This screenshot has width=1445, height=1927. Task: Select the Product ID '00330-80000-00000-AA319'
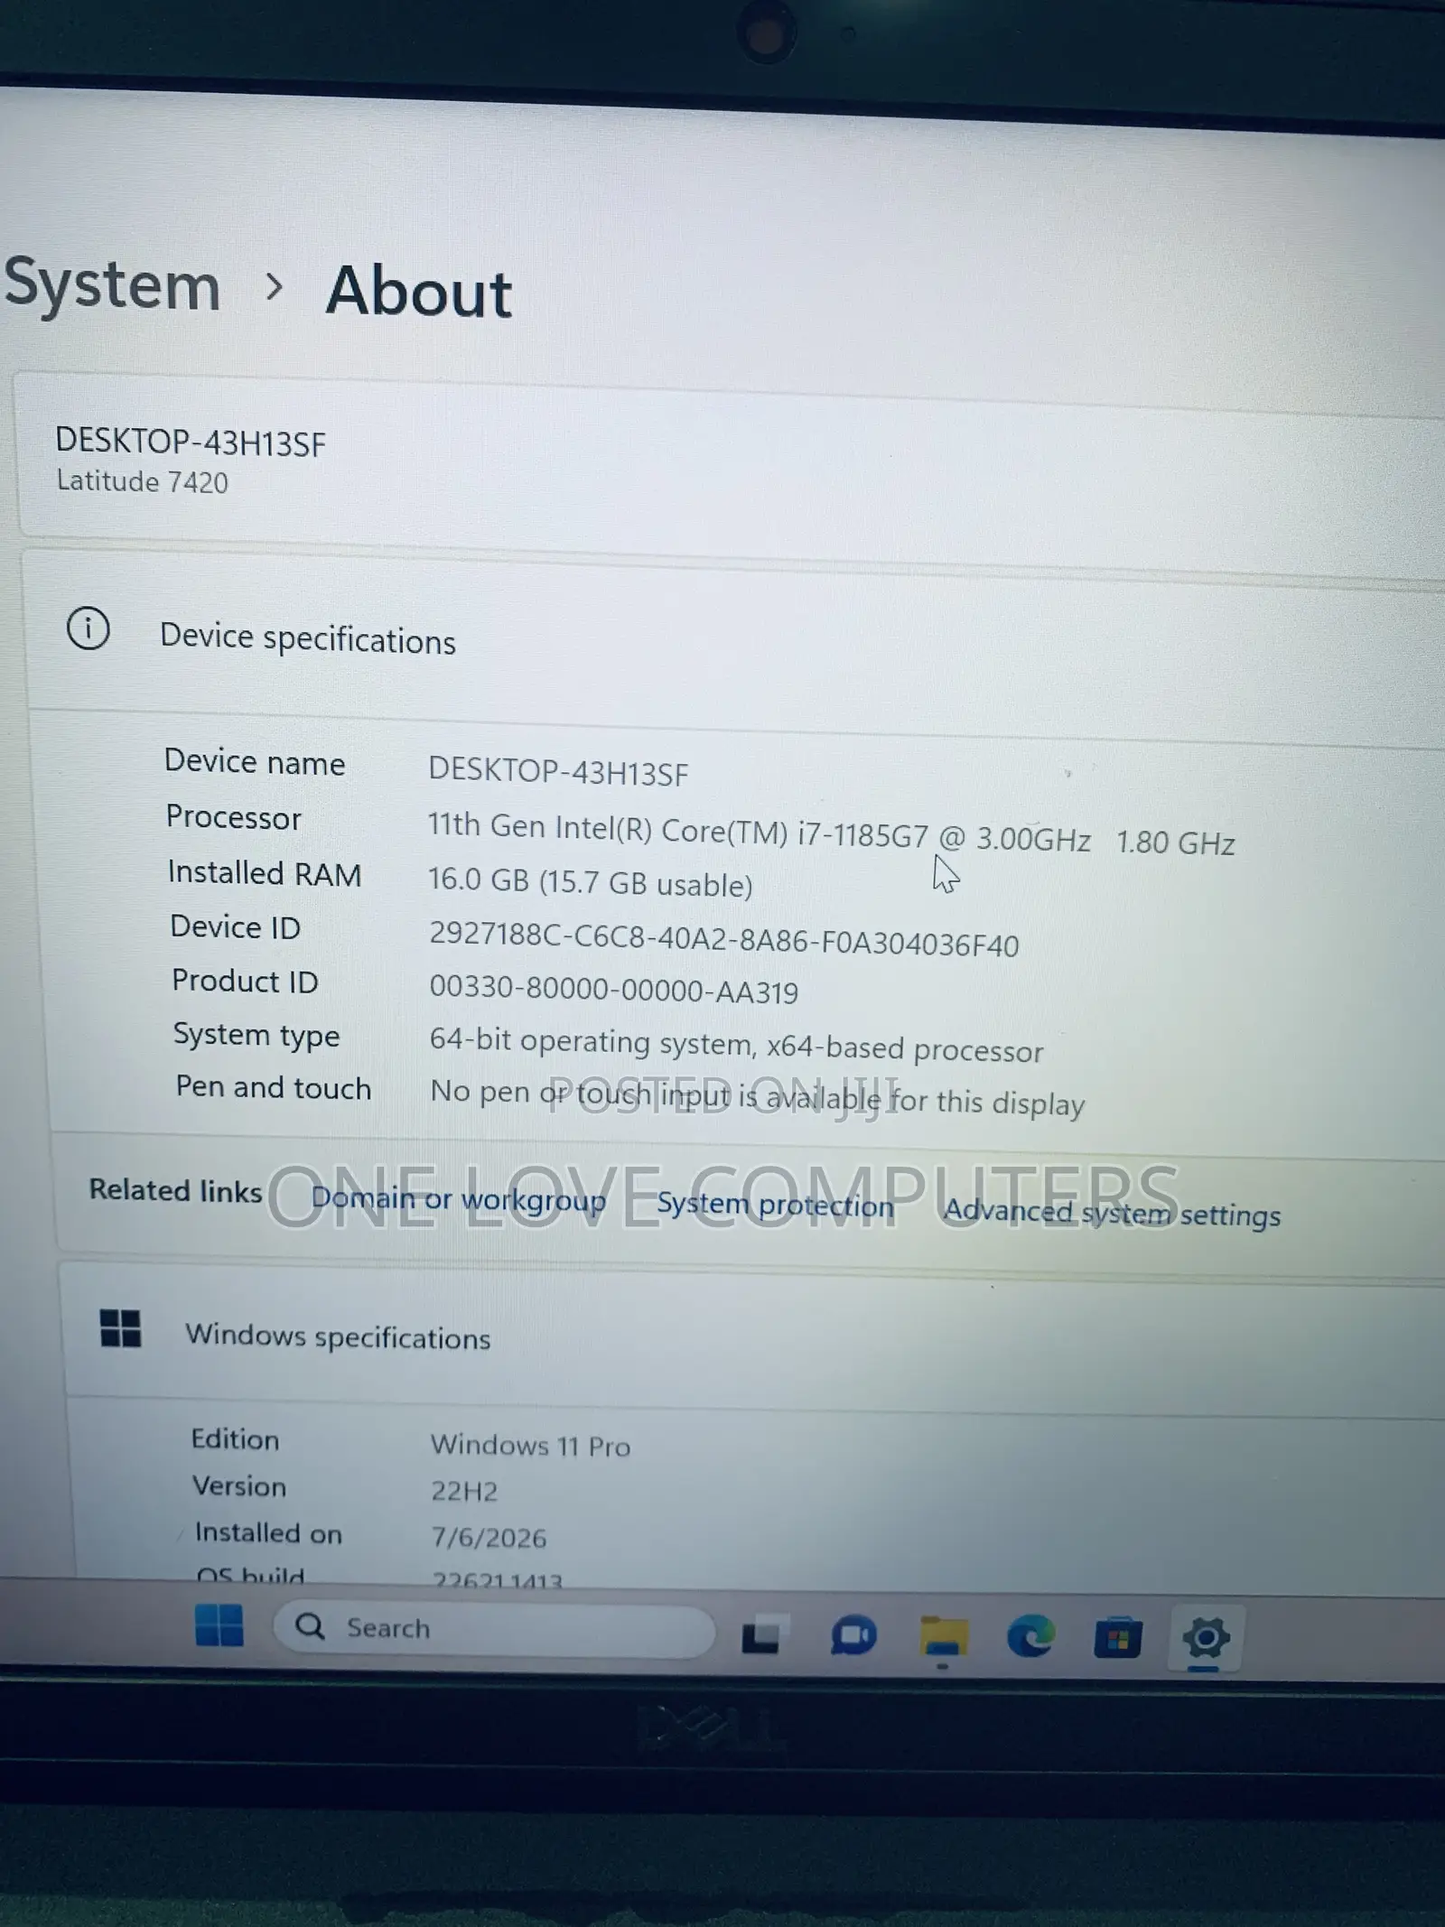coord(613,990)
